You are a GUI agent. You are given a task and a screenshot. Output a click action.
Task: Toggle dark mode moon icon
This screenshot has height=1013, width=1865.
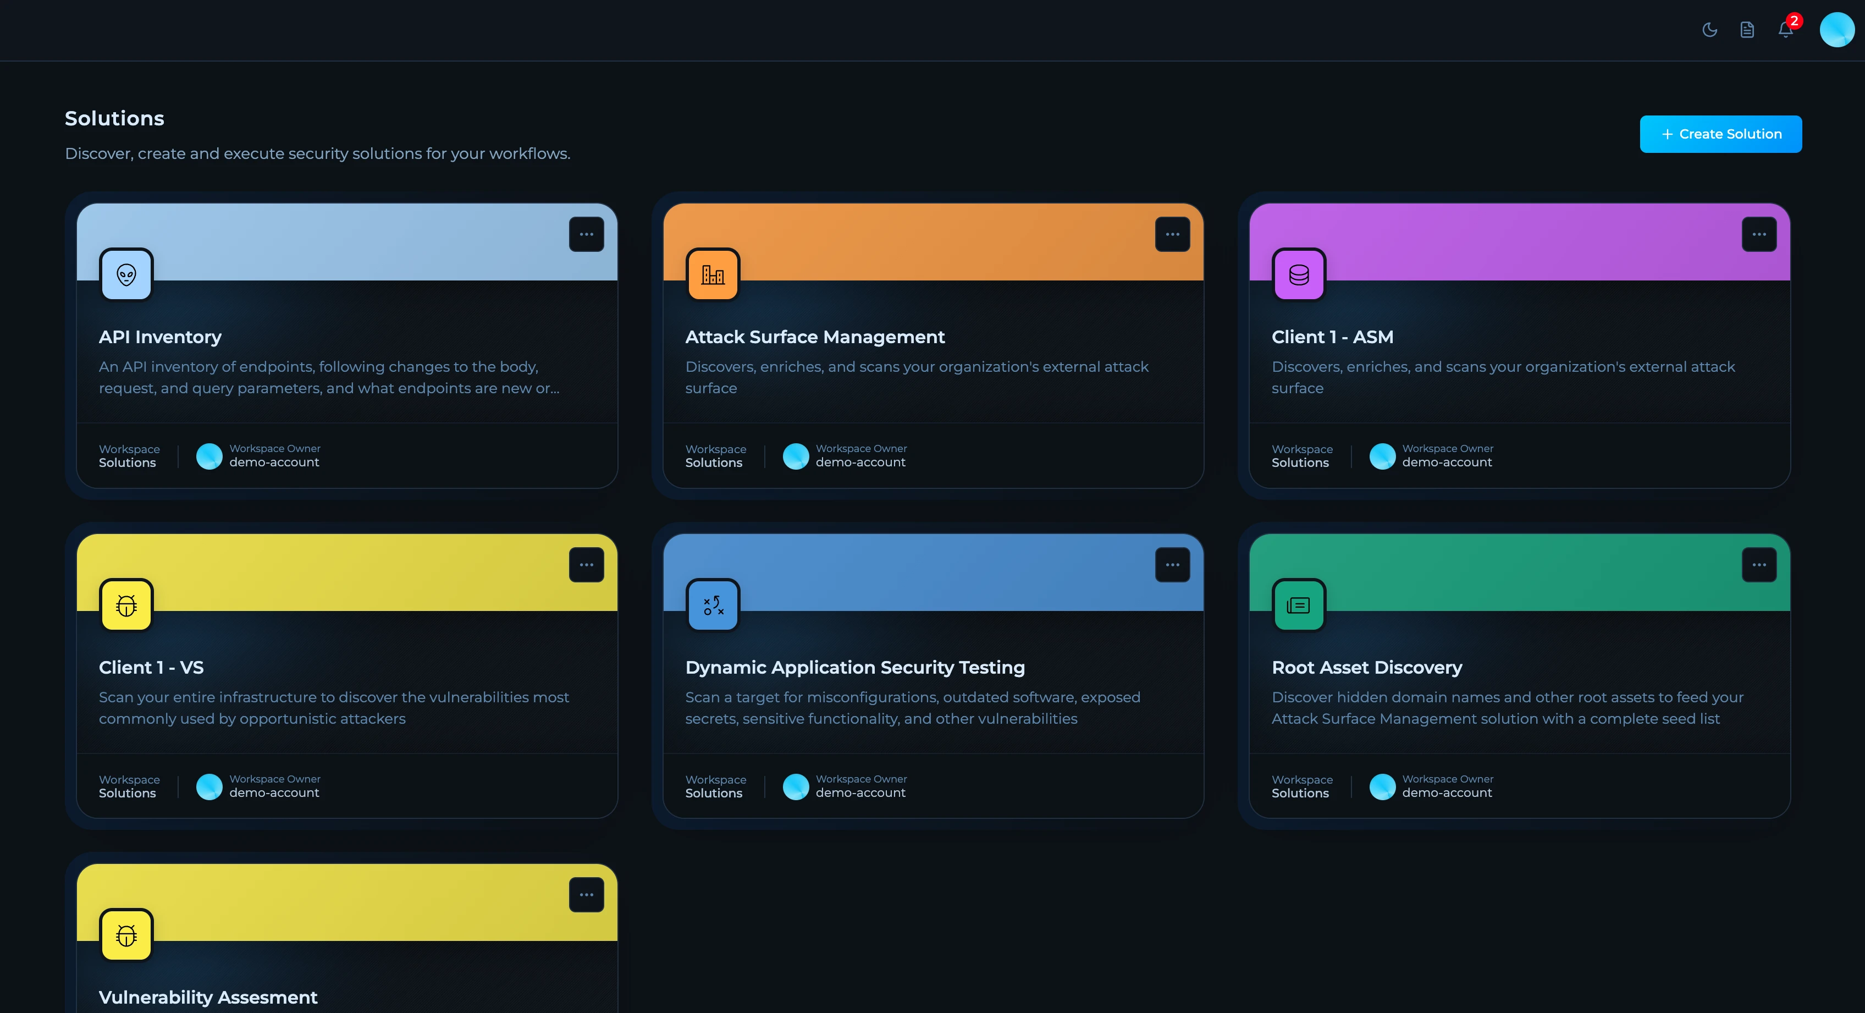point(1709,30)
